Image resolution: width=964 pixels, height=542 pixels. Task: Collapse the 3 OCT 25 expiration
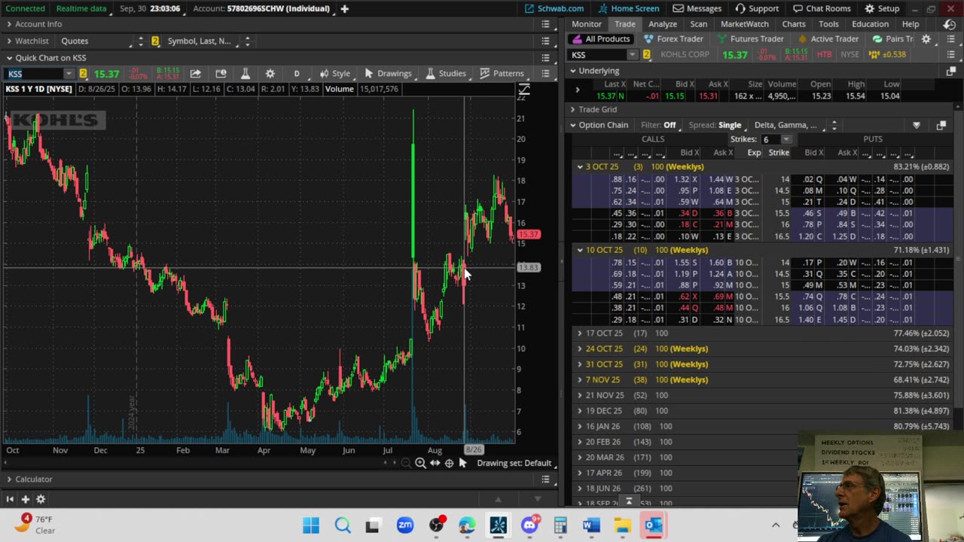point(580,166)
